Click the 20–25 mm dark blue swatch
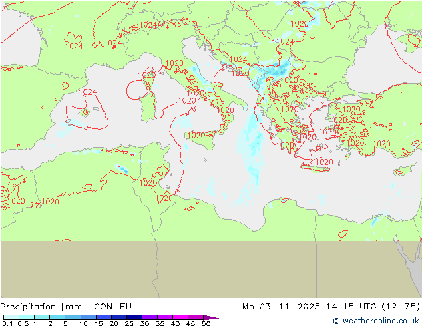Screen dimensions: 422x326 pyautogui.click(x=119, y=317)
